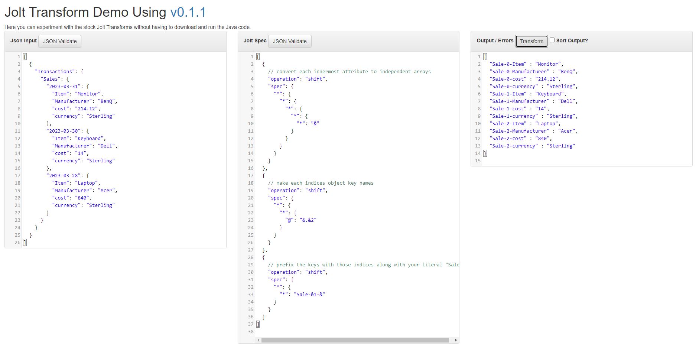Click the "Sale-2-cost" output line
Viewport: 699px width, 344px height.
coord(521,138)
